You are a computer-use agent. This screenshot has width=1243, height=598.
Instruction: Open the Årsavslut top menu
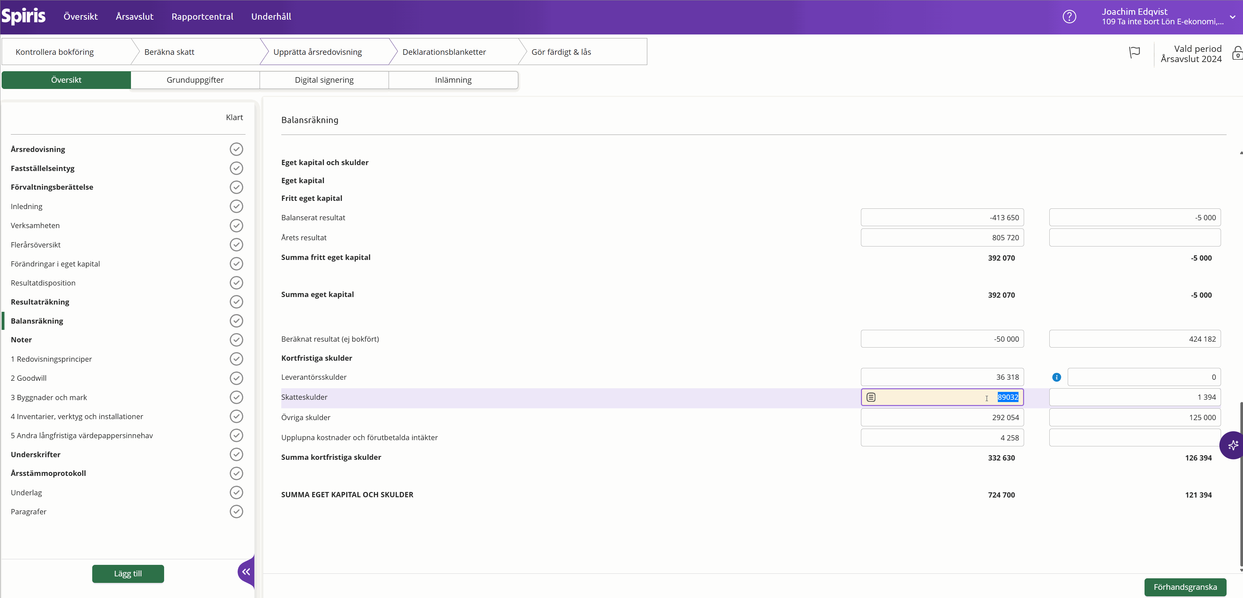(x=135, y=16)
